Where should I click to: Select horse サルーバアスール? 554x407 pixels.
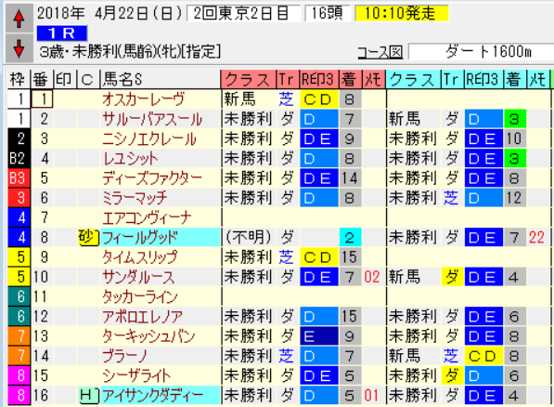[x=152, y=119]
